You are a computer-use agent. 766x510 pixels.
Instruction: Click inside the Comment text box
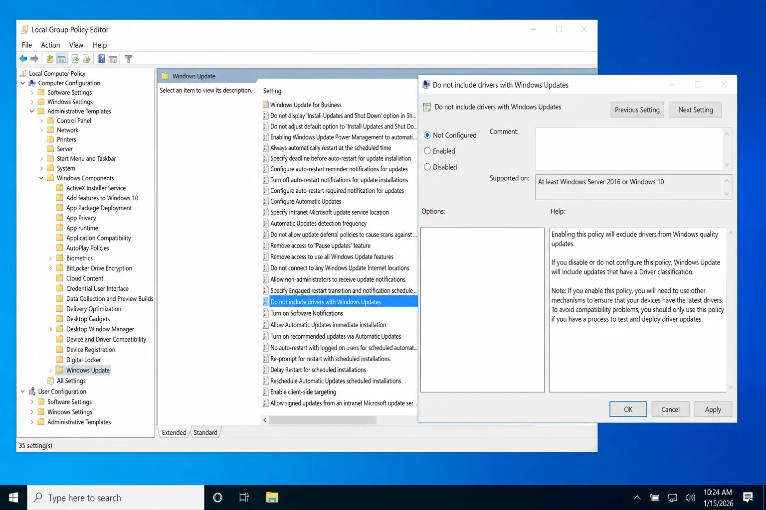629,148
